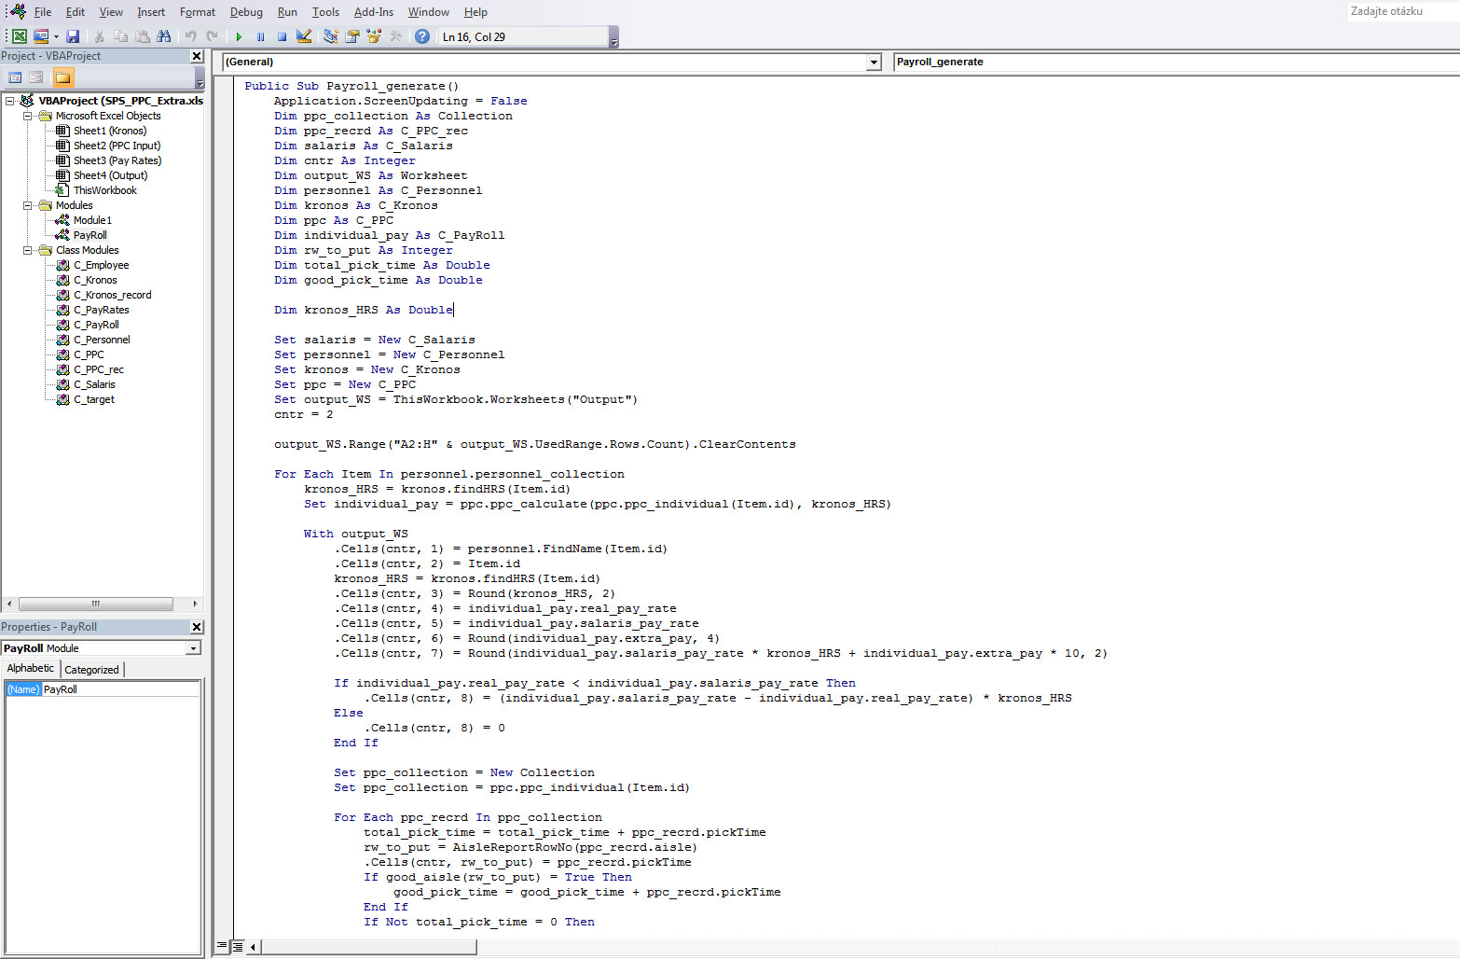Open Find with the binoculars icon
Screen dimensions: 1460x959
click(164, 36)
